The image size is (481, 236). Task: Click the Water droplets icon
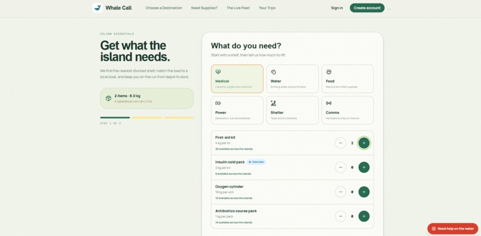(273, 72)
